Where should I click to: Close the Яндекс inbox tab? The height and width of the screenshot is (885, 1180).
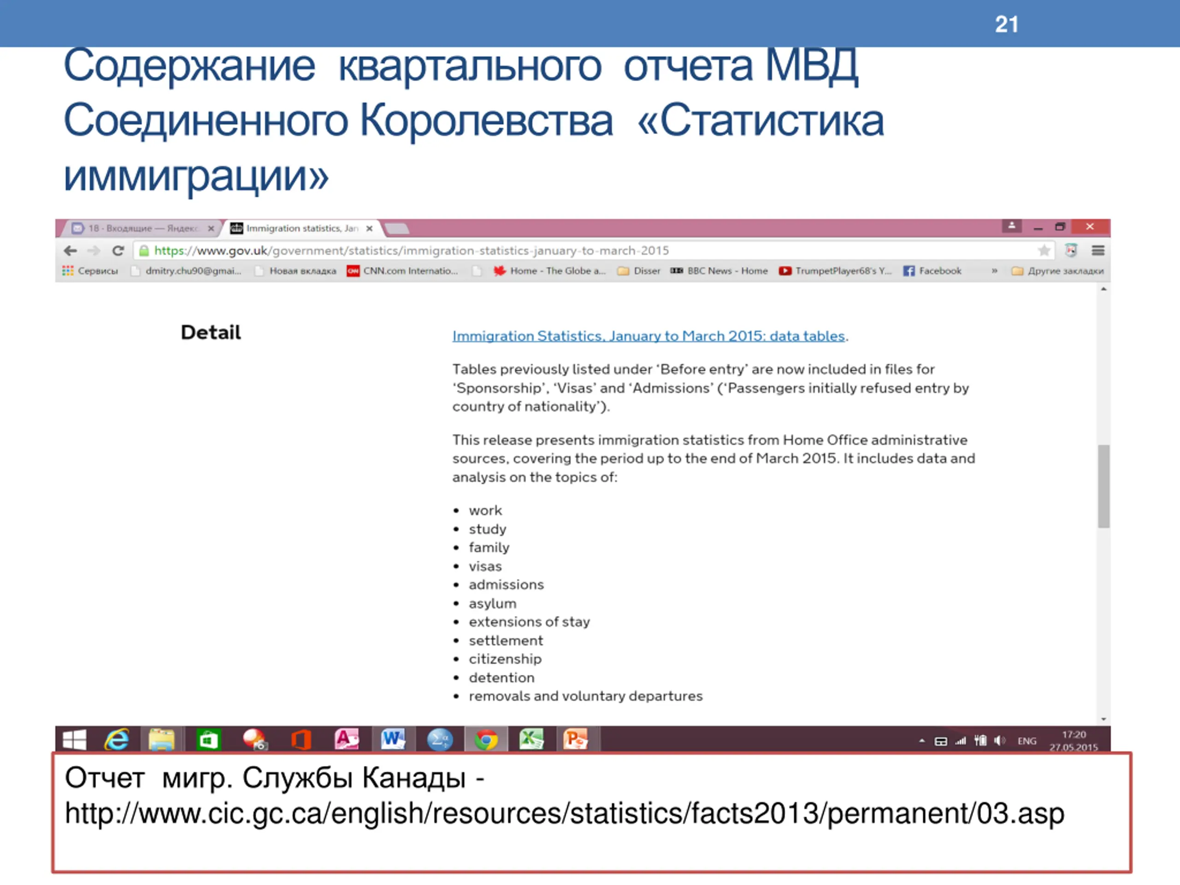click(x=211, y=228)
